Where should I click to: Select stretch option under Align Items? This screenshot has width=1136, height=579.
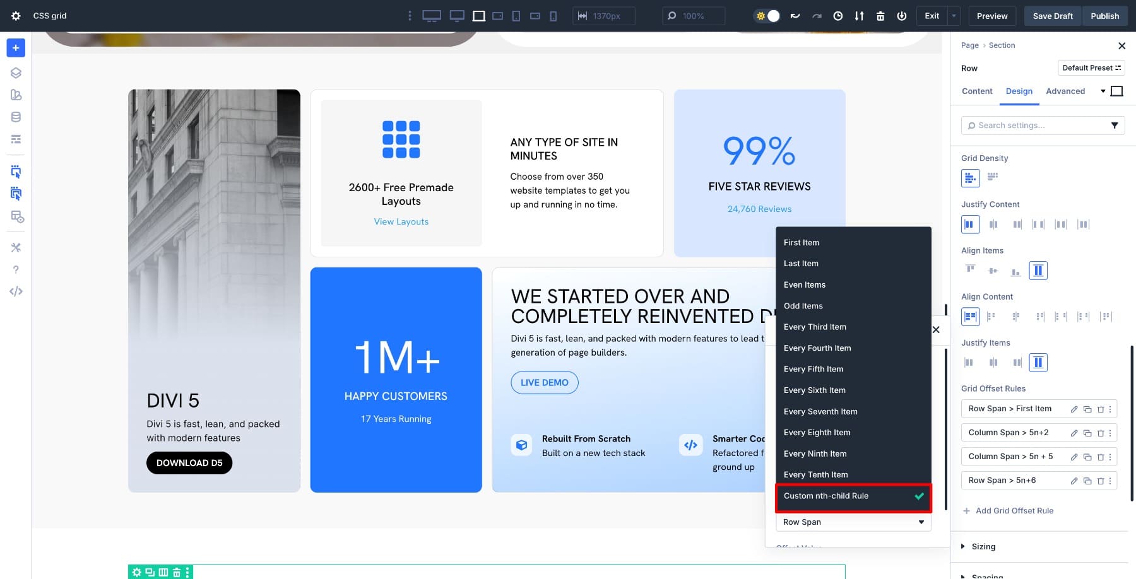[x=1038, y=271]
